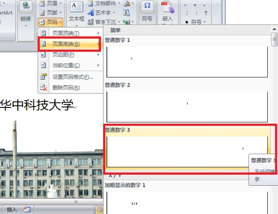This screenshot has width=278, height=214.
Task: Select 页面底端 (Bottom of Page) menu item
Action: 69,44
